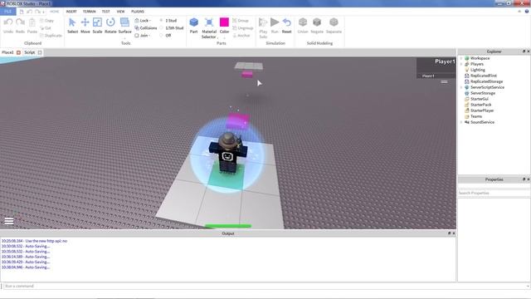The image size is (531, 299).
Task: Click the Copy button
Action: coord(47,20)
